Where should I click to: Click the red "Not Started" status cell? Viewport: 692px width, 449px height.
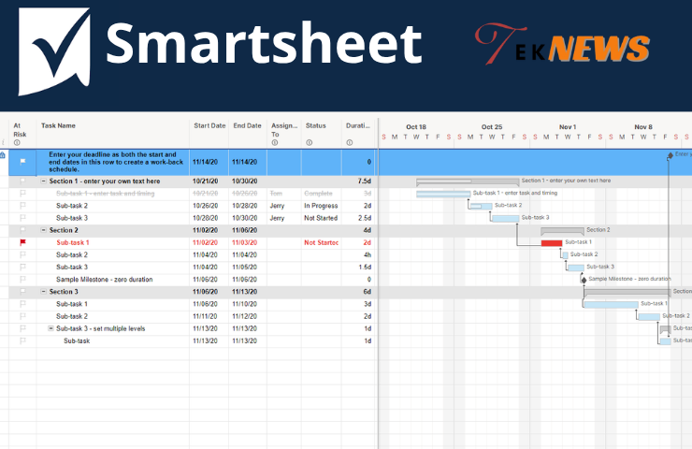[x=321, y=242]
